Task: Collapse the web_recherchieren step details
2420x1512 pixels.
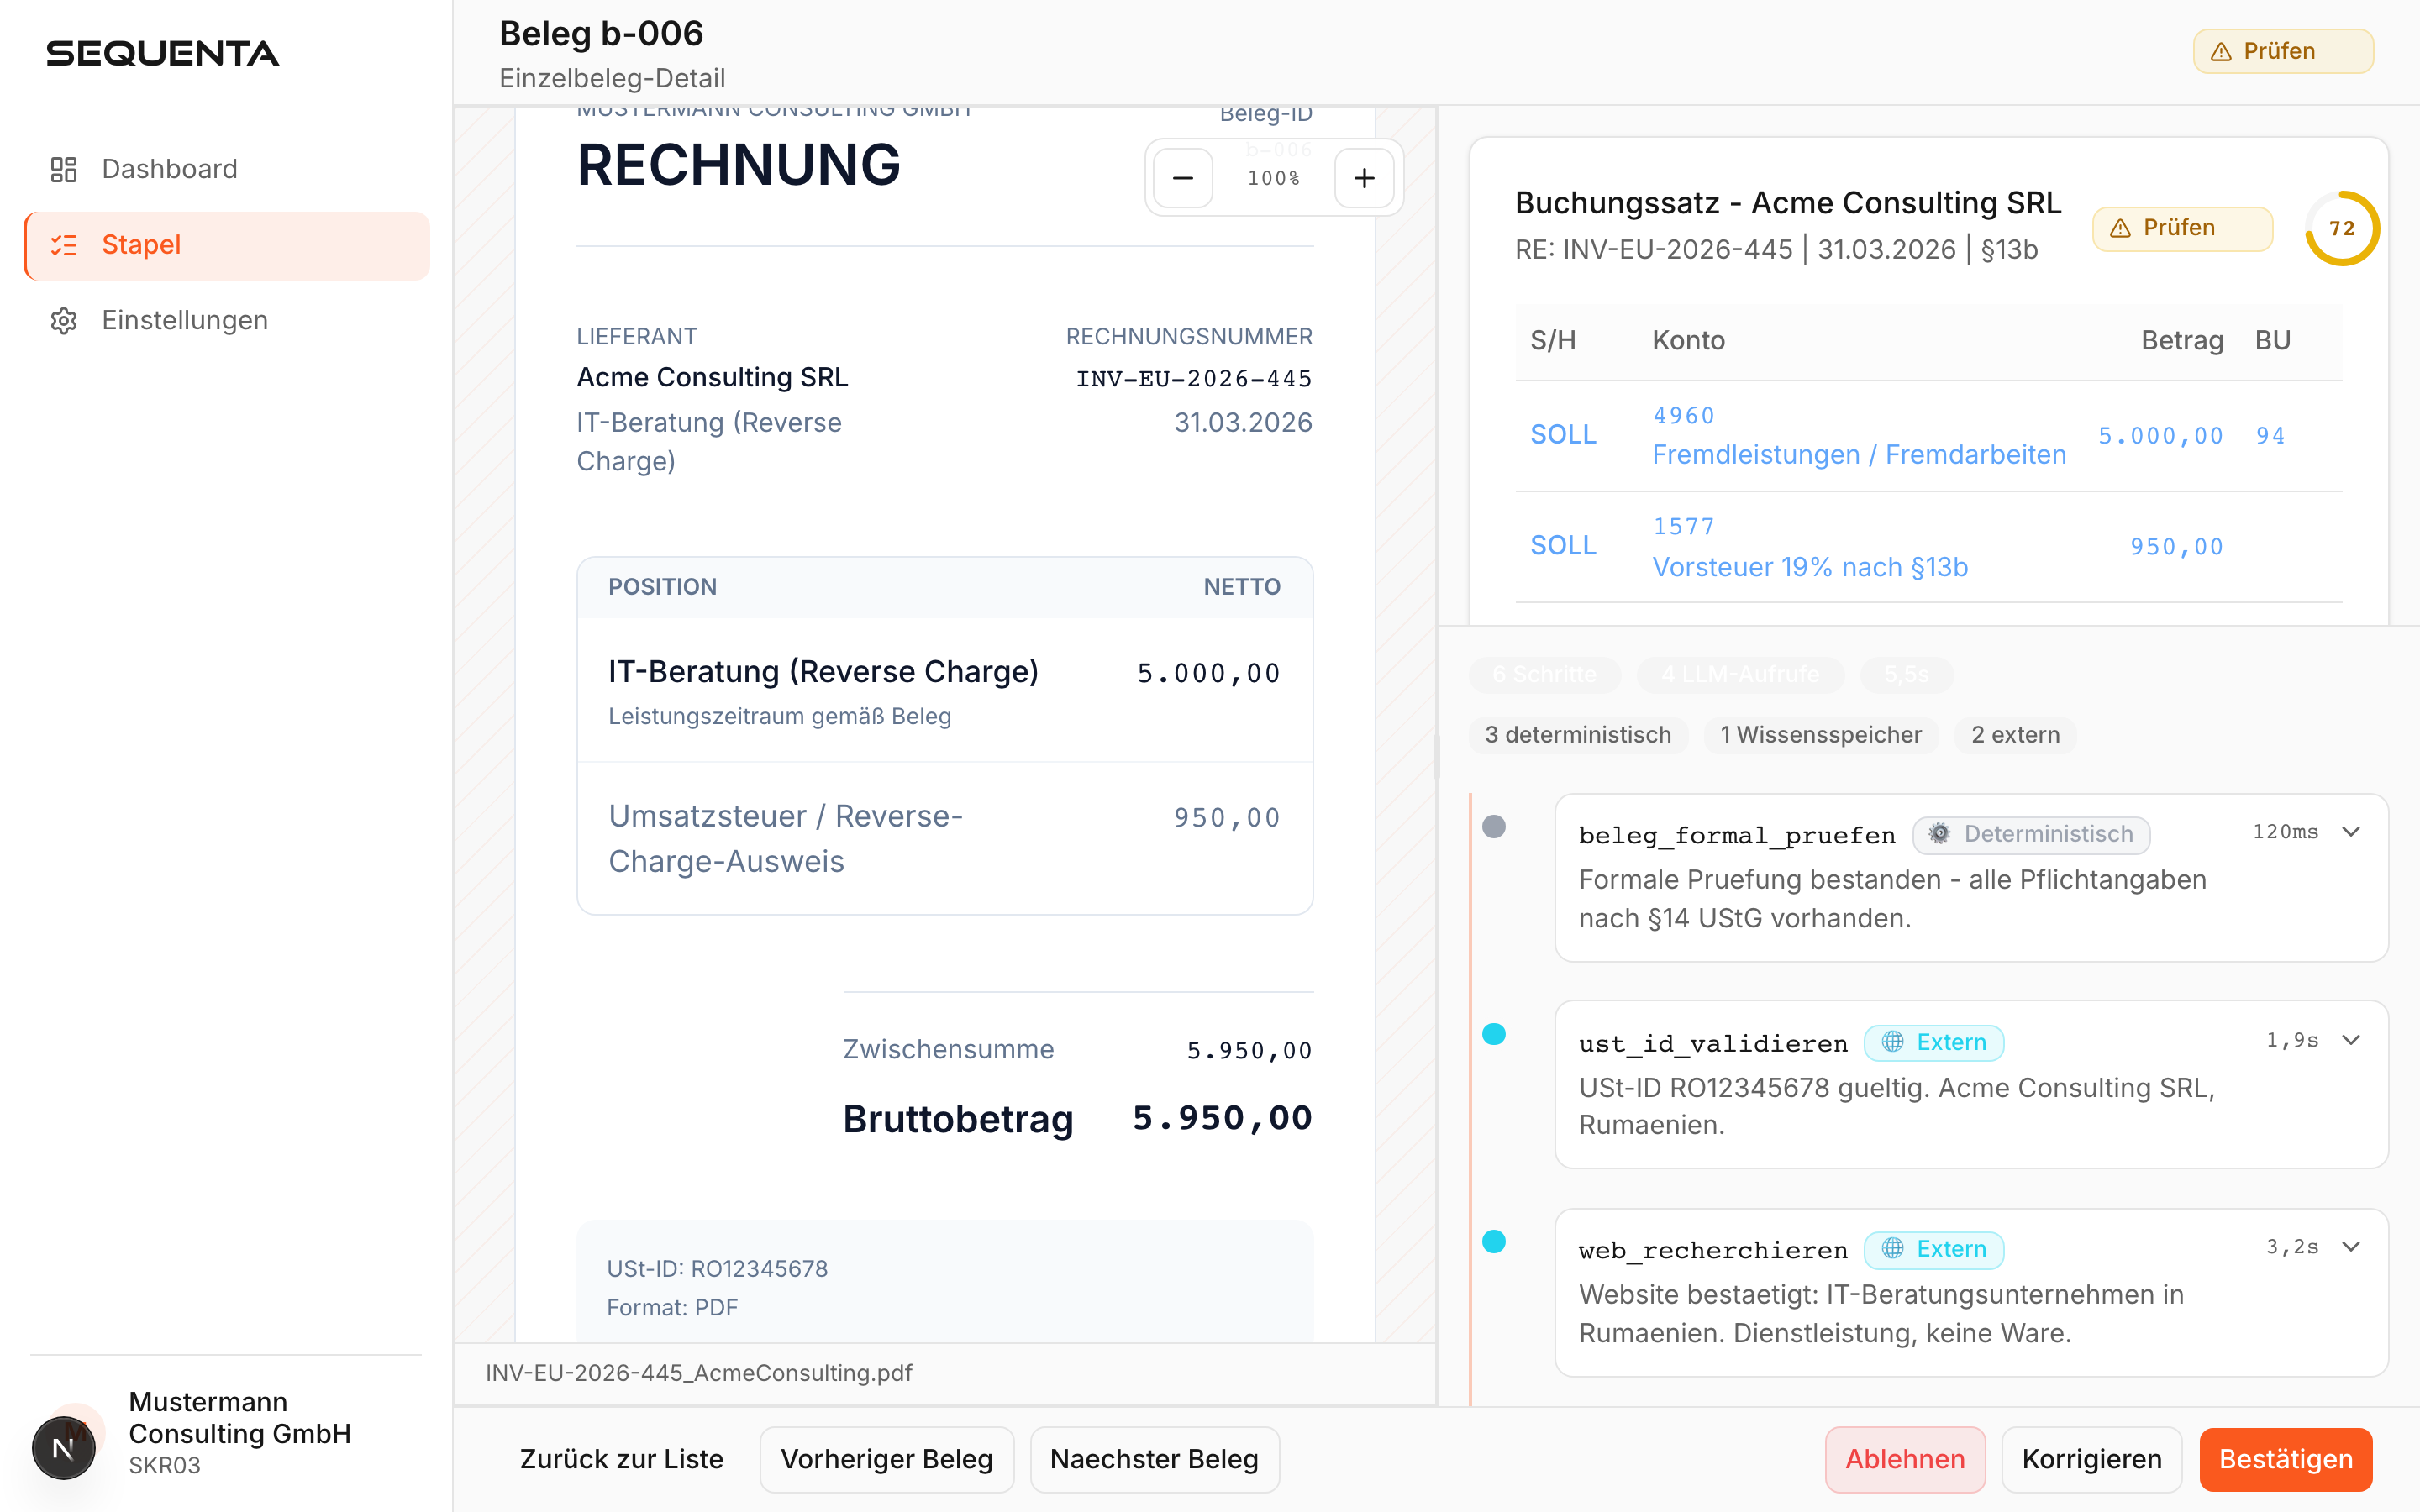Action: pyautogui.click(x=2351, y=1246)
